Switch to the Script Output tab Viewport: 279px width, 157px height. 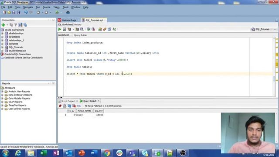point(68,101)
